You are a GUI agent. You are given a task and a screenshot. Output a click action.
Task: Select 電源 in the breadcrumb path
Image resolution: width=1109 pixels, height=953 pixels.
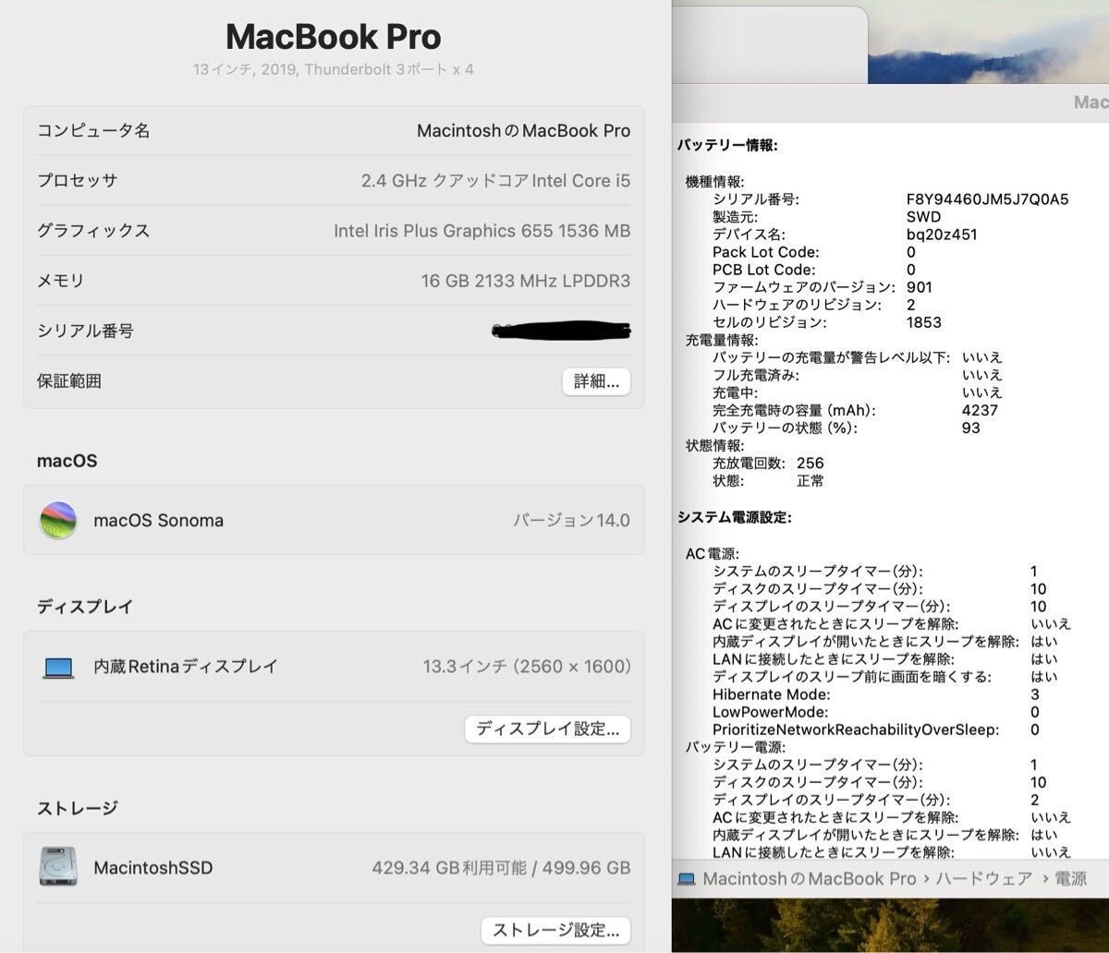(1079, 878)
